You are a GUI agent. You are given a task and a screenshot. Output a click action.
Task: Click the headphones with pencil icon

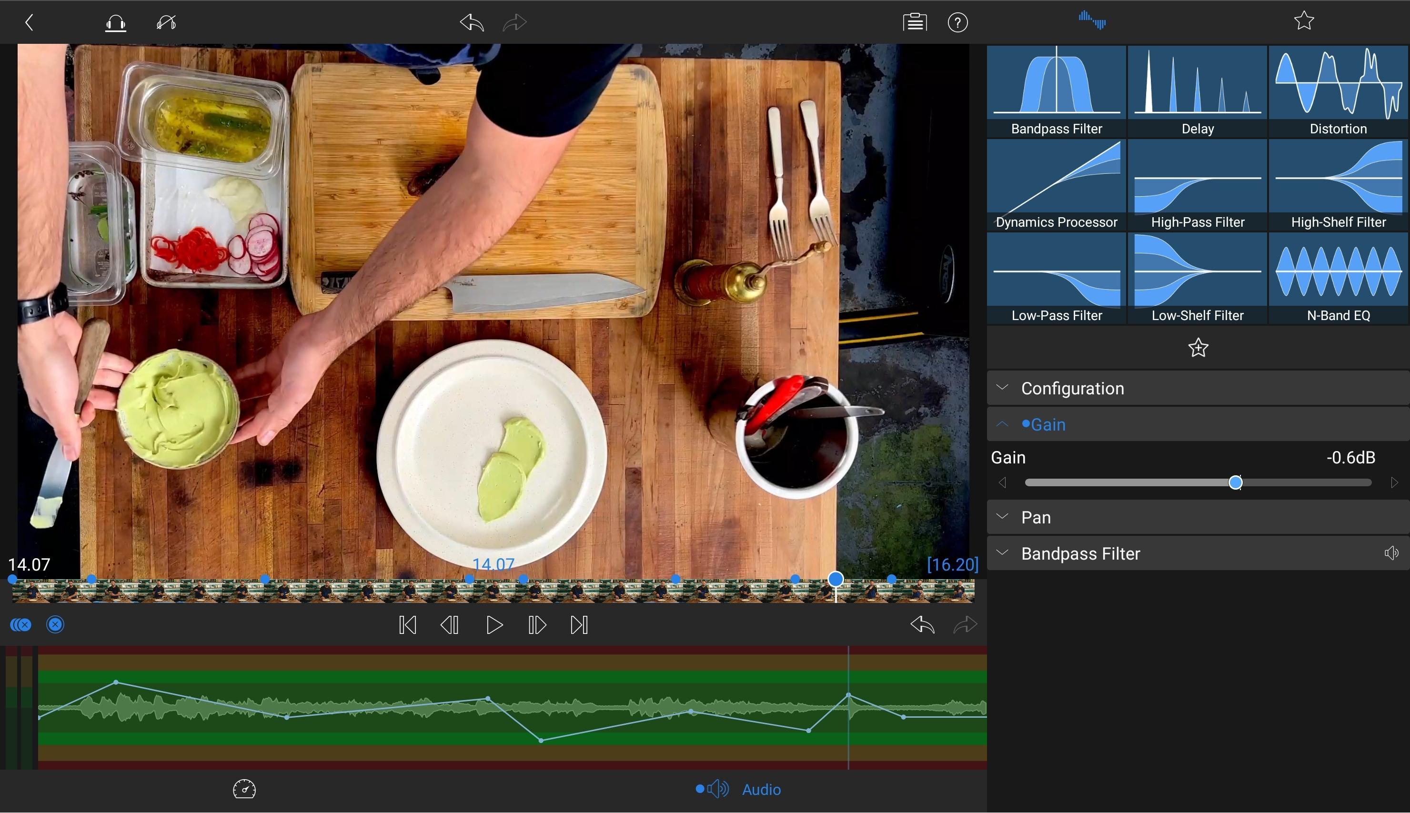[166, 23]
